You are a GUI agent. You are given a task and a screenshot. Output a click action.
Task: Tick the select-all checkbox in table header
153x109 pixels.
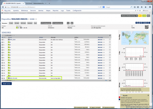(110, 37)
